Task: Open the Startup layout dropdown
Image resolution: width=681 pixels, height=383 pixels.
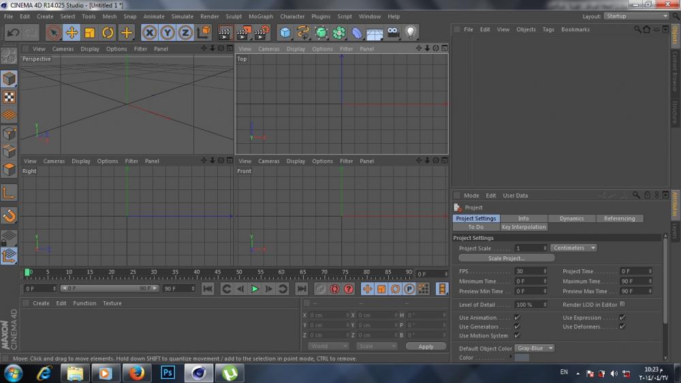Action: (636, 16)
